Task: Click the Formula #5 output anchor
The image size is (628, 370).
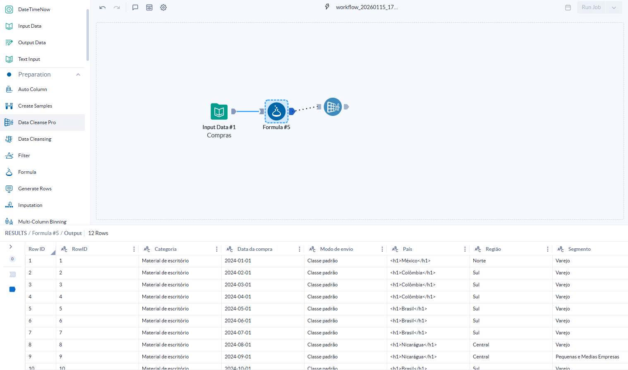Action: (292, 111)
